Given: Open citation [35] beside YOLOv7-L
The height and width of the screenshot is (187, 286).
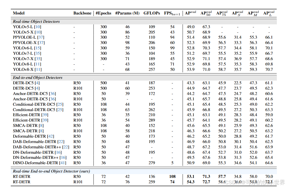Looking at the screenshot, I should pos(38,53).
